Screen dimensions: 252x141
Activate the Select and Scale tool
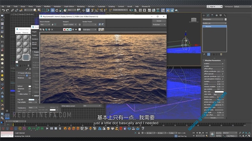(61, 10)
